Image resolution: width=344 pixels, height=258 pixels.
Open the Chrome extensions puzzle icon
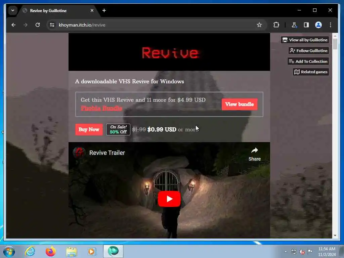[x=276, y=25]
